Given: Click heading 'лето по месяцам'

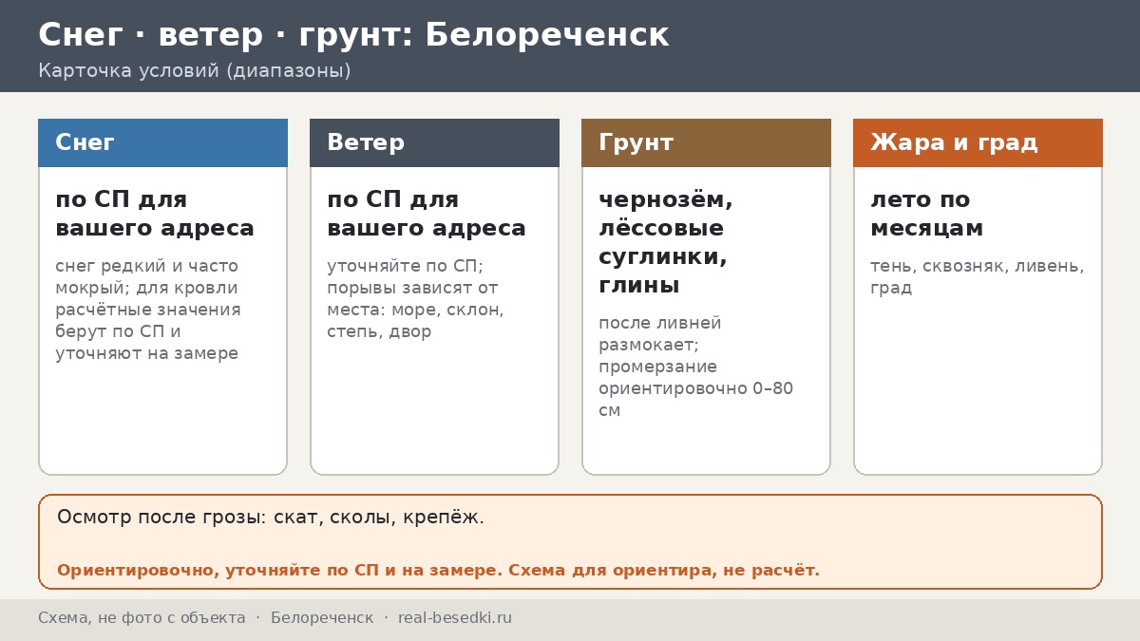Looking at the screenshot, I should pyautogui.click(x=927, y=214).
